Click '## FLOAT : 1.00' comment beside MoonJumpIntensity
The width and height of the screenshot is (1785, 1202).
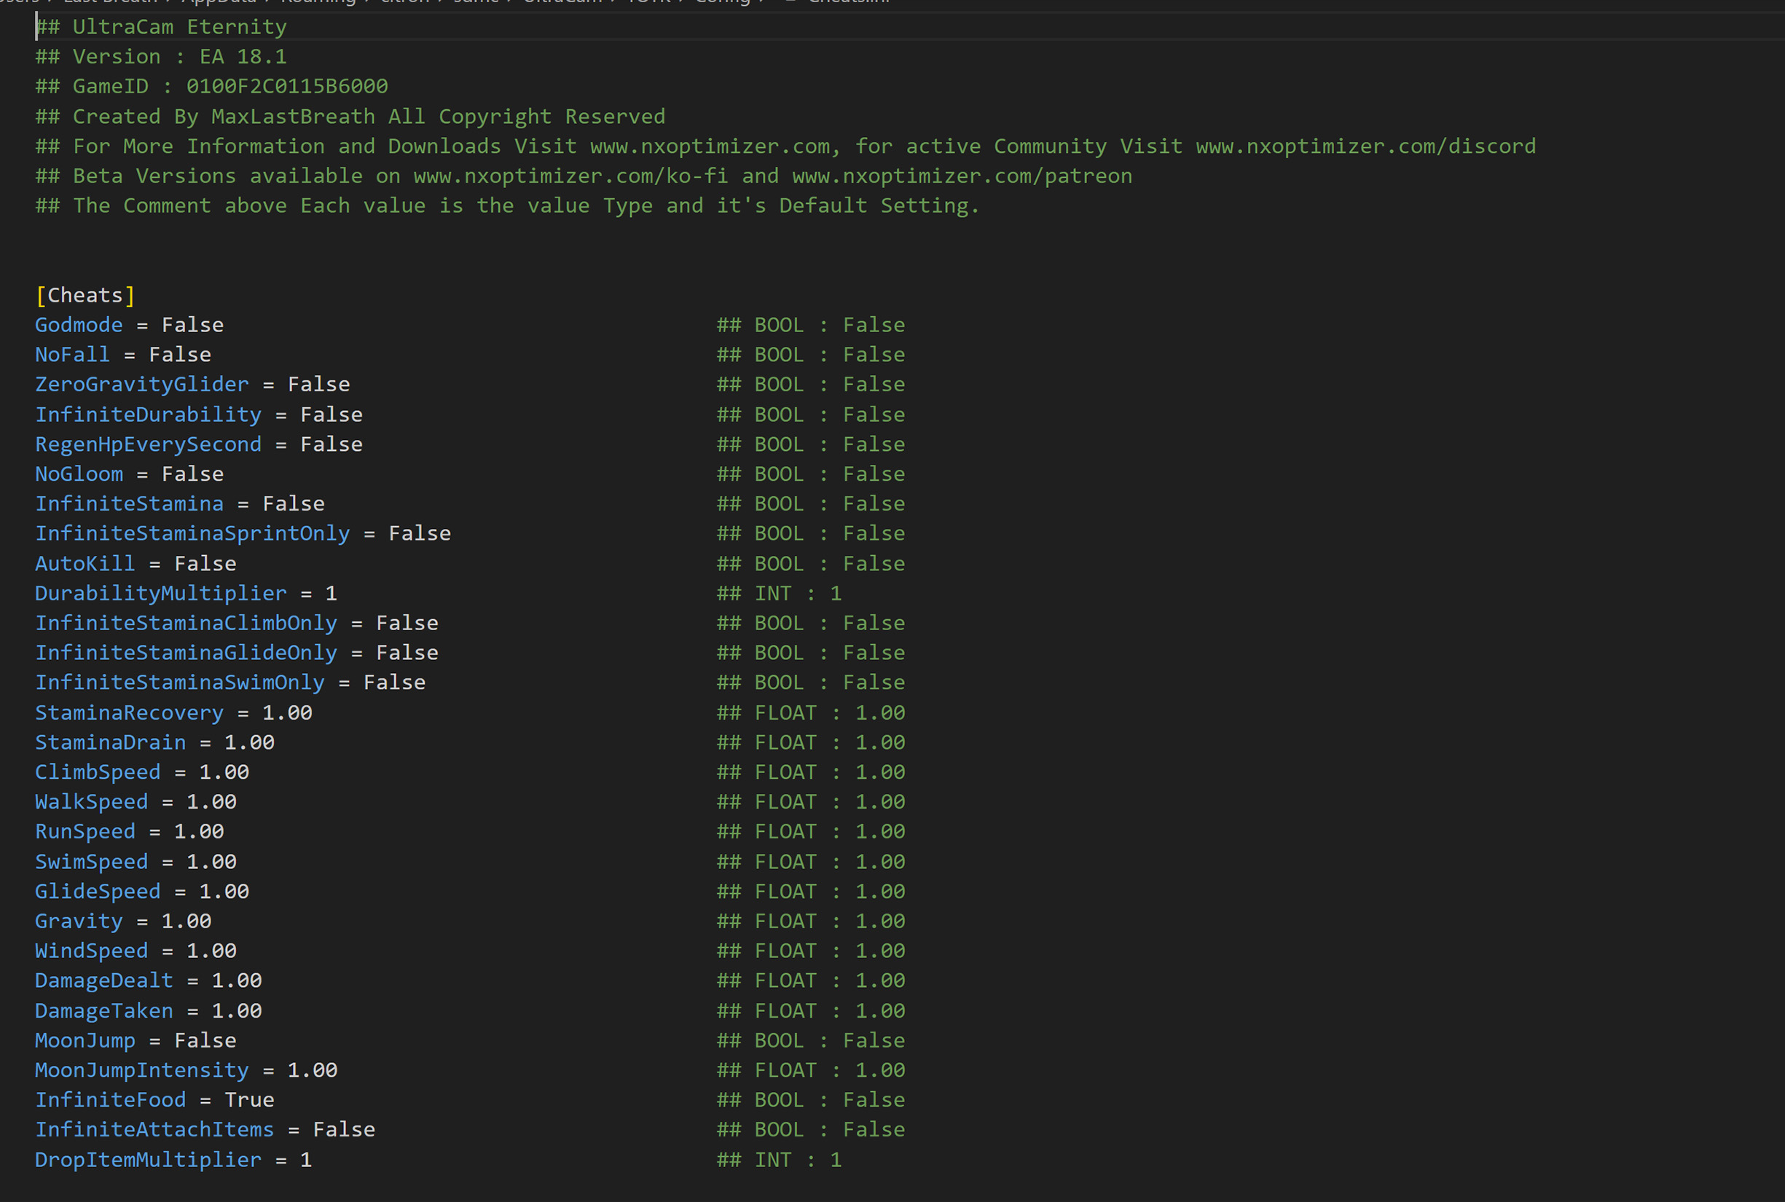click(x=811, y=1070)
